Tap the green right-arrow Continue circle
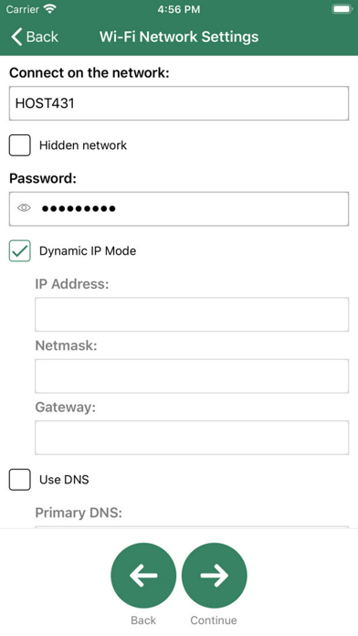Screen dimensions: 358x636 pyautogui.click(x=214, y=575)
